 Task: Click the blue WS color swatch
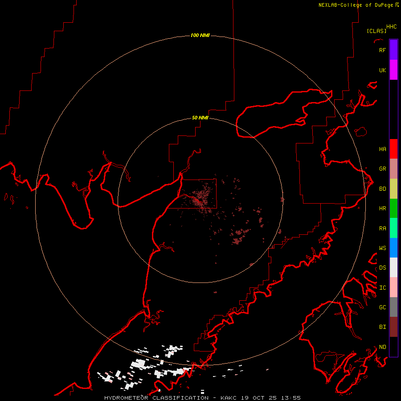click(393, 248)
